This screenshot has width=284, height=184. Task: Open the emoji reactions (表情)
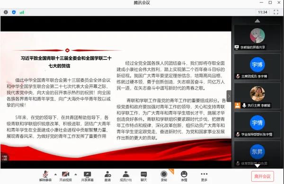pos(184,176)
